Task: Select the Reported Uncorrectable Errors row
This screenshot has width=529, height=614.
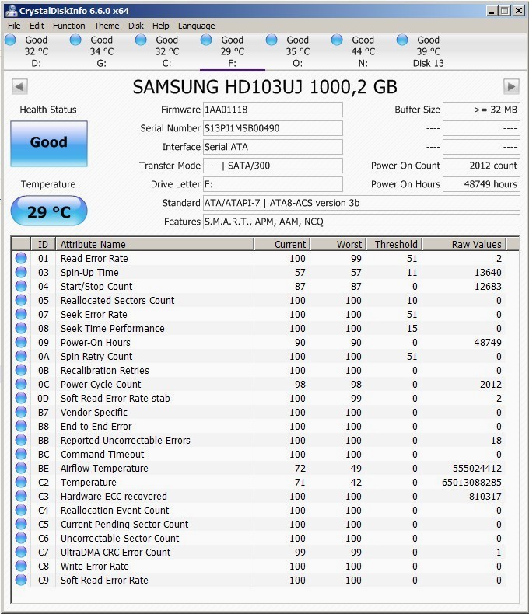Action: click(x=259, y=440)
